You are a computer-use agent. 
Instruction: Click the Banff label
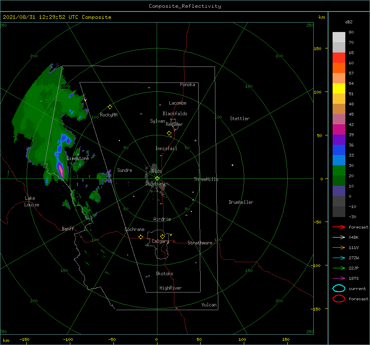pyautogui.click(x=68, y=228)
